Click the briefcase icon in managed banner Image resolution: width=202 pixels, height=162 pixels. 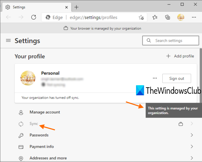click(x=66, y=28)
